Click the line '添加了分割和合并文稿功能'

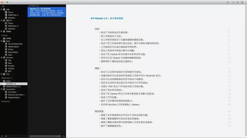114,32
